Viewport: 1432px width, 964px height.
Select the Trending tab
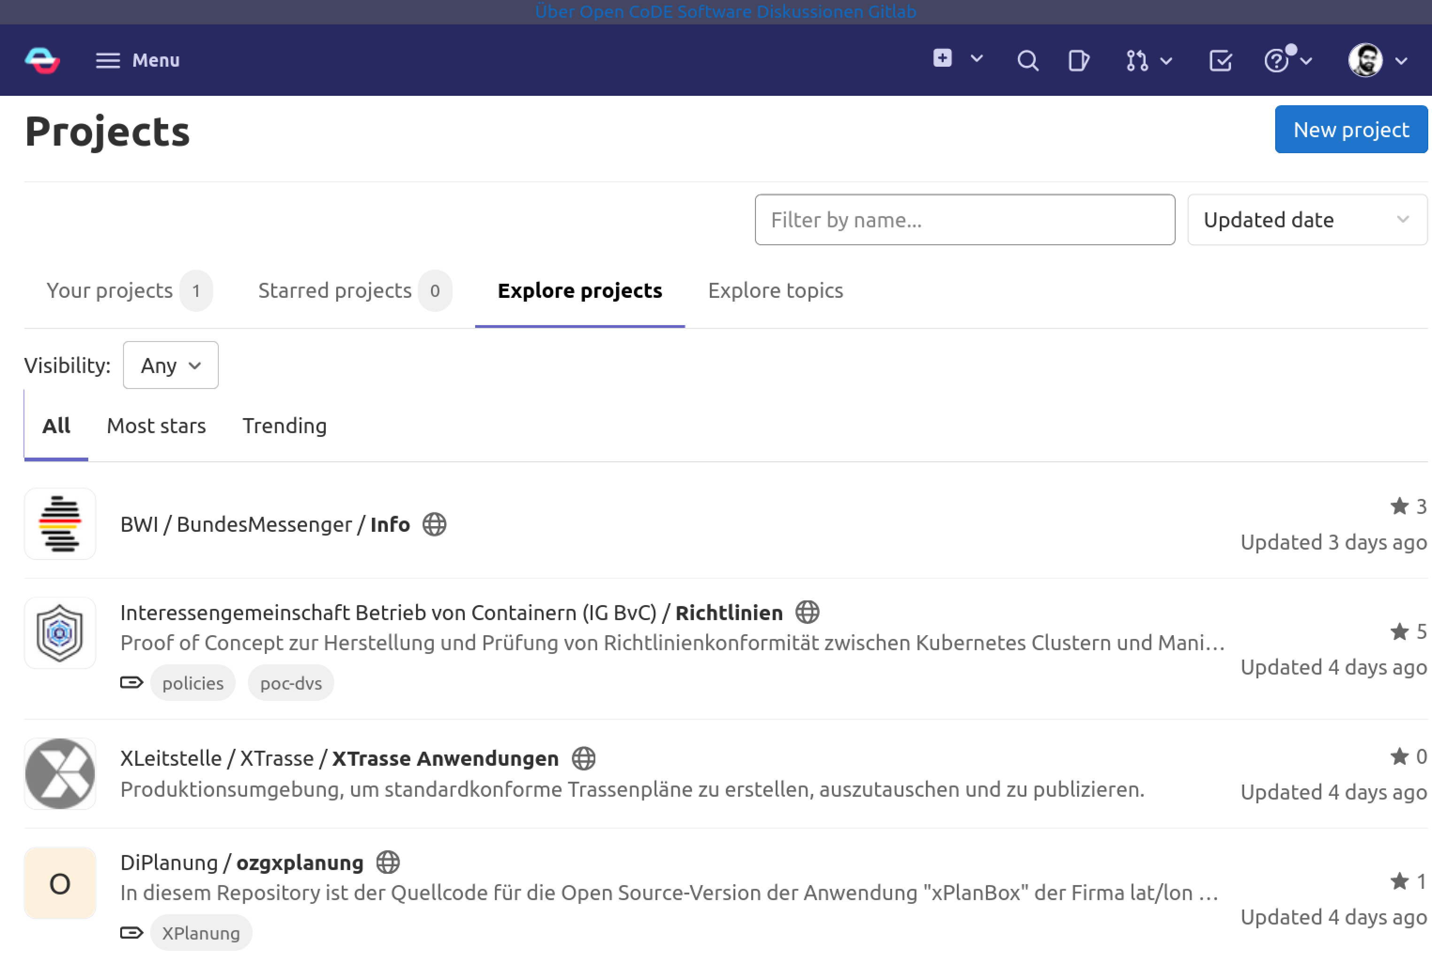pyautogui.click(x=285, y=426)
